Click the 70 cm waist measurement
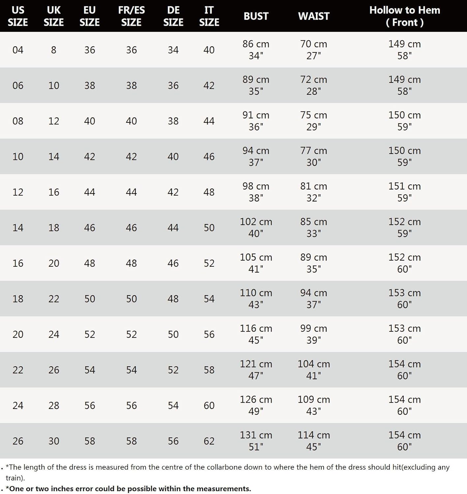The width and height of the screenshot is (467, 494). coord(314,44)
